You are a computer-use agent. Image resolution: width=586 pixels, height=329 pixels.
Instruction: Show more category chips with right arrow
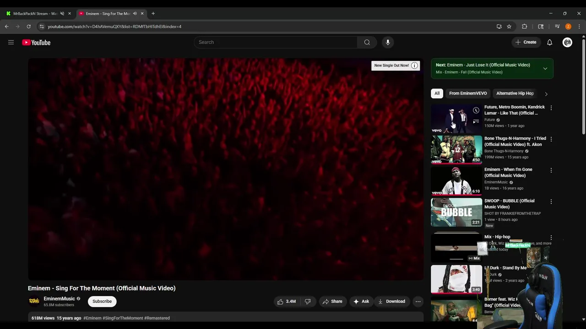(546, 94)
